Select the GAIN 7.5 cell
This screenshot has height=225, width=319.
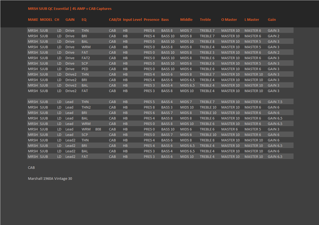[275, 102]
